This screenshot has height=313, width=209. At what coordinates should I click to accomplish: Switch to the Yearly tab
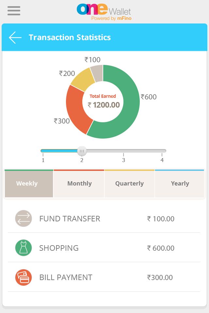[x=180, y=184]
